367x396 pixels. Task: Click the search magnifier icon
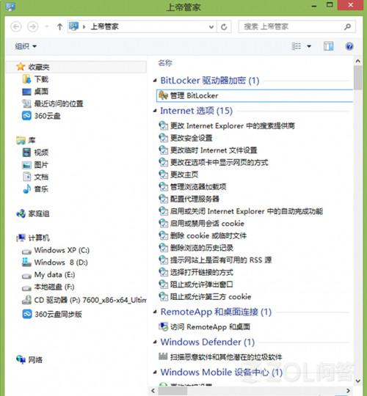click(x=348, y=26)
